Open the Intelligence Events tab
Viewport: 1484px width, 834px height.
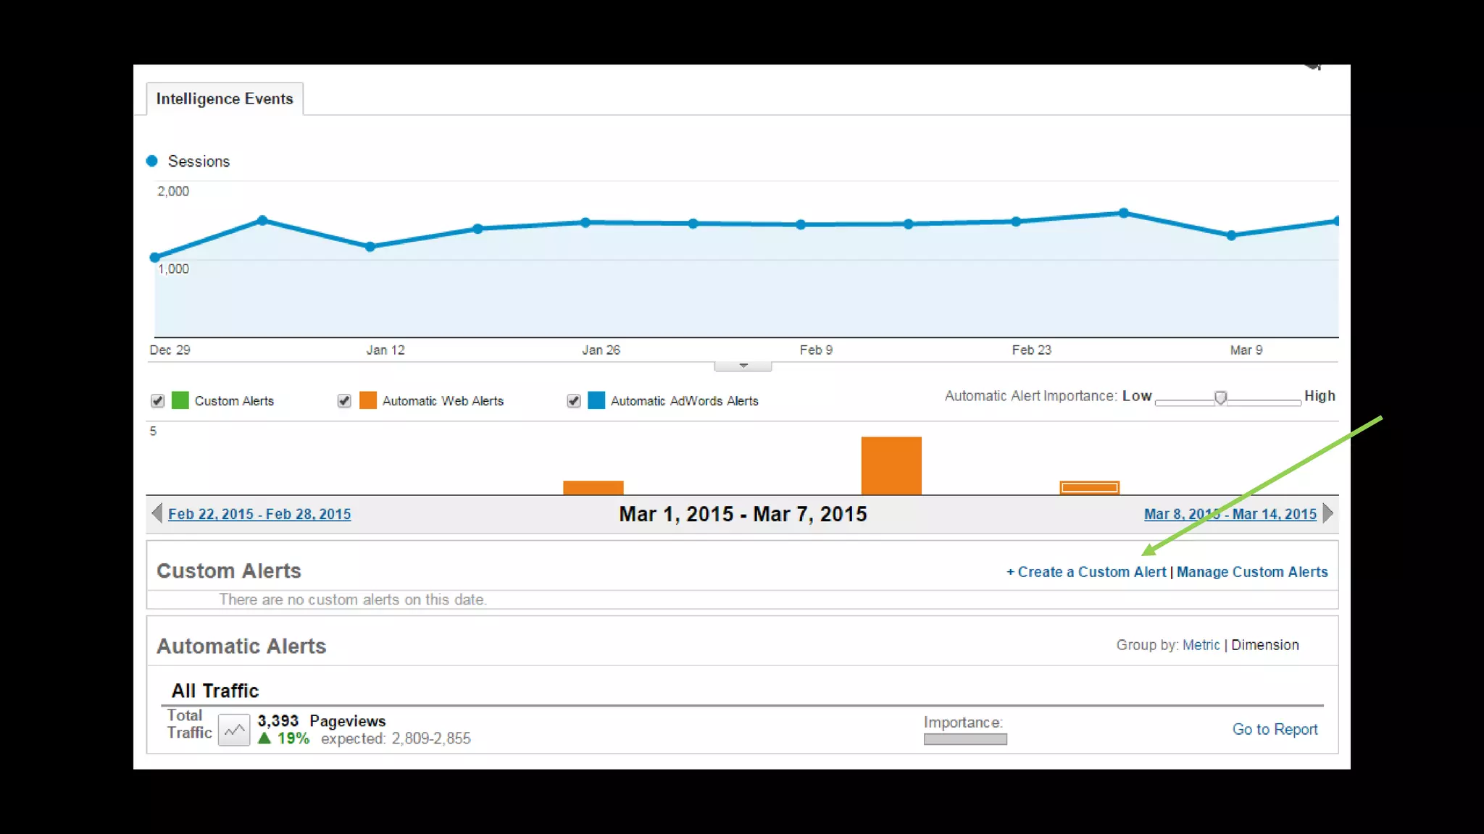coord(225,99)
